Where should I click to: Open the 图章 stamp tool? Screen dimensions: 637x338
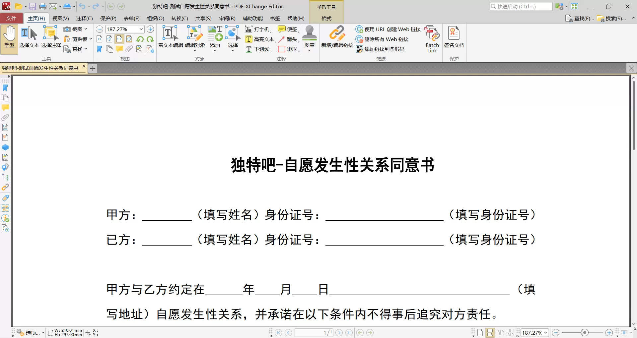(x=310, y=36)
